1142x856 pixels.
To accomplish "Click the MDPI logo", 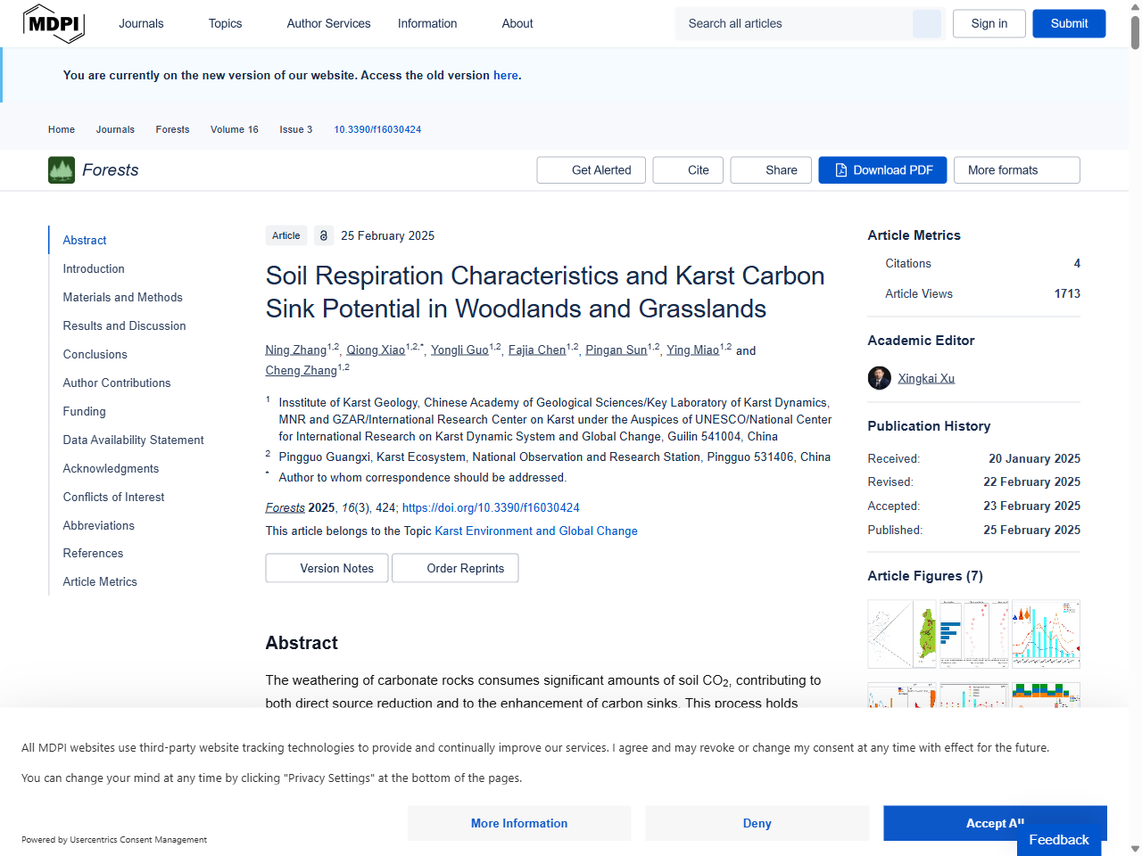I will click(54, 24).
